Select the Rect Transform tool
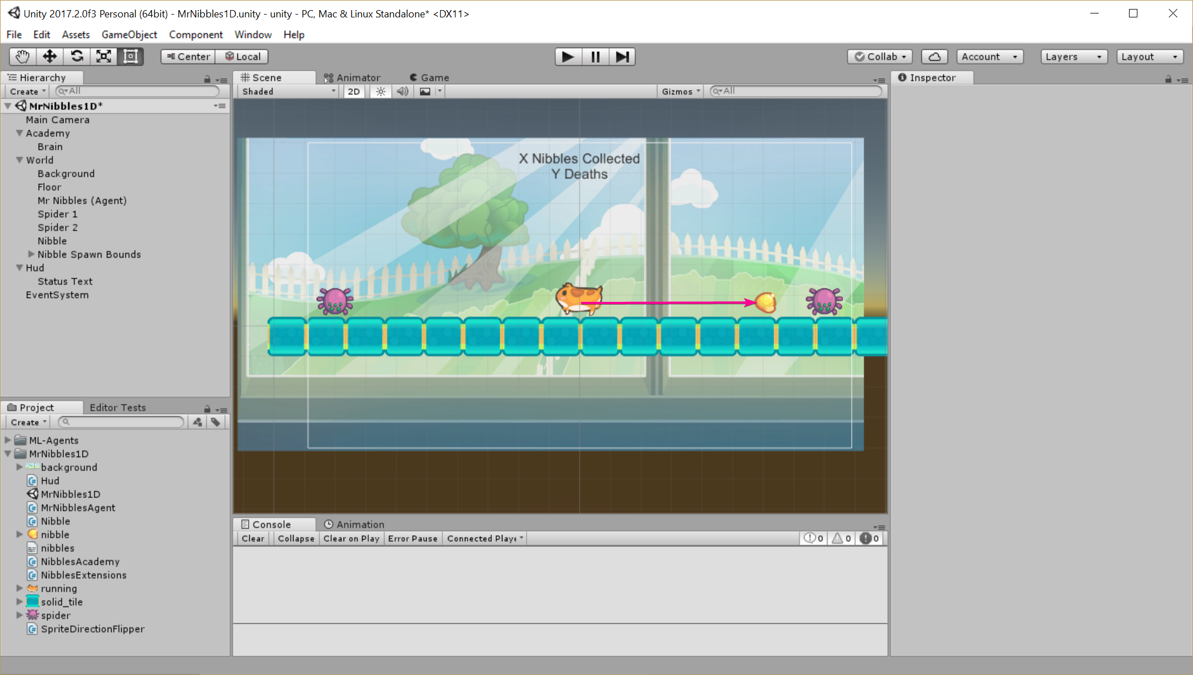The width and height of the screenshot is (1193, 675). click(x=131, y=57)
